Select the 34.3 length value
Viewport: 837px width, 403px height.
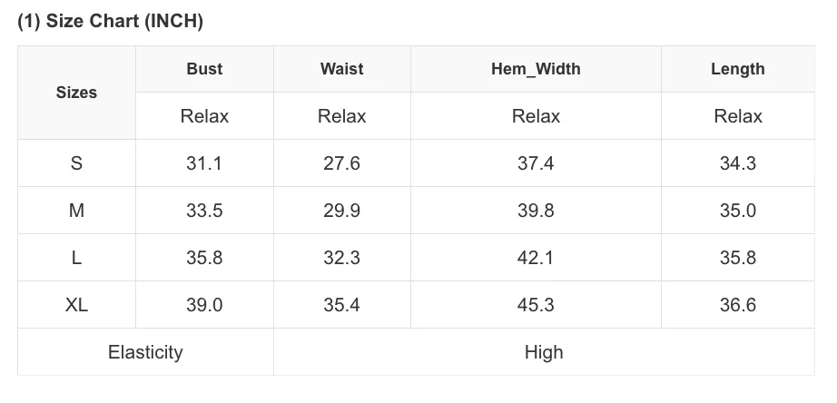coord(738,162)
